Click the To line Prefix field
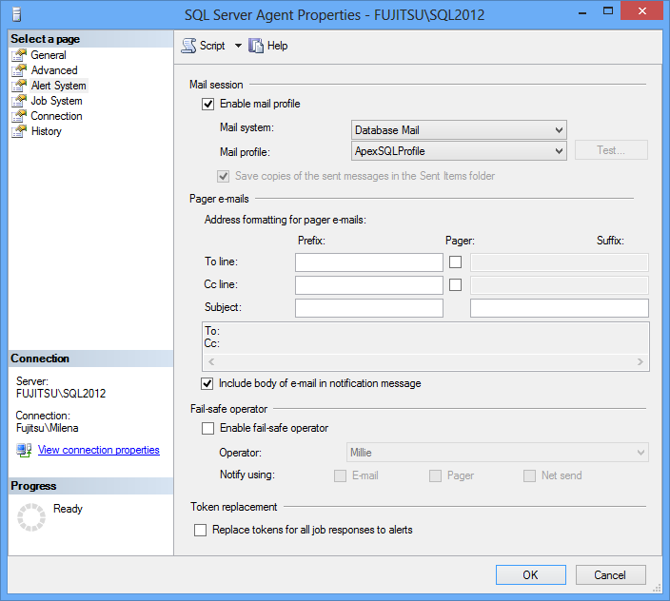Screen dimensions: 670x601 [x=368, y=262]
